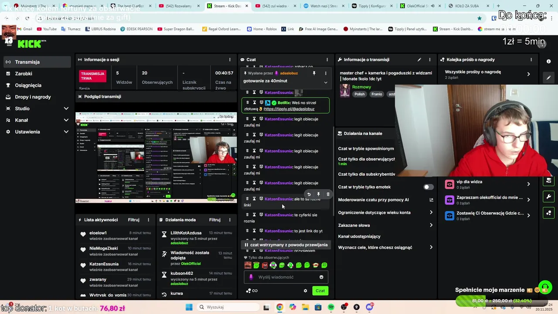The width and height of the screenshot is (558, 314).
Task: Edit the stream info with the pencil icon
Action: coord(419,59)
